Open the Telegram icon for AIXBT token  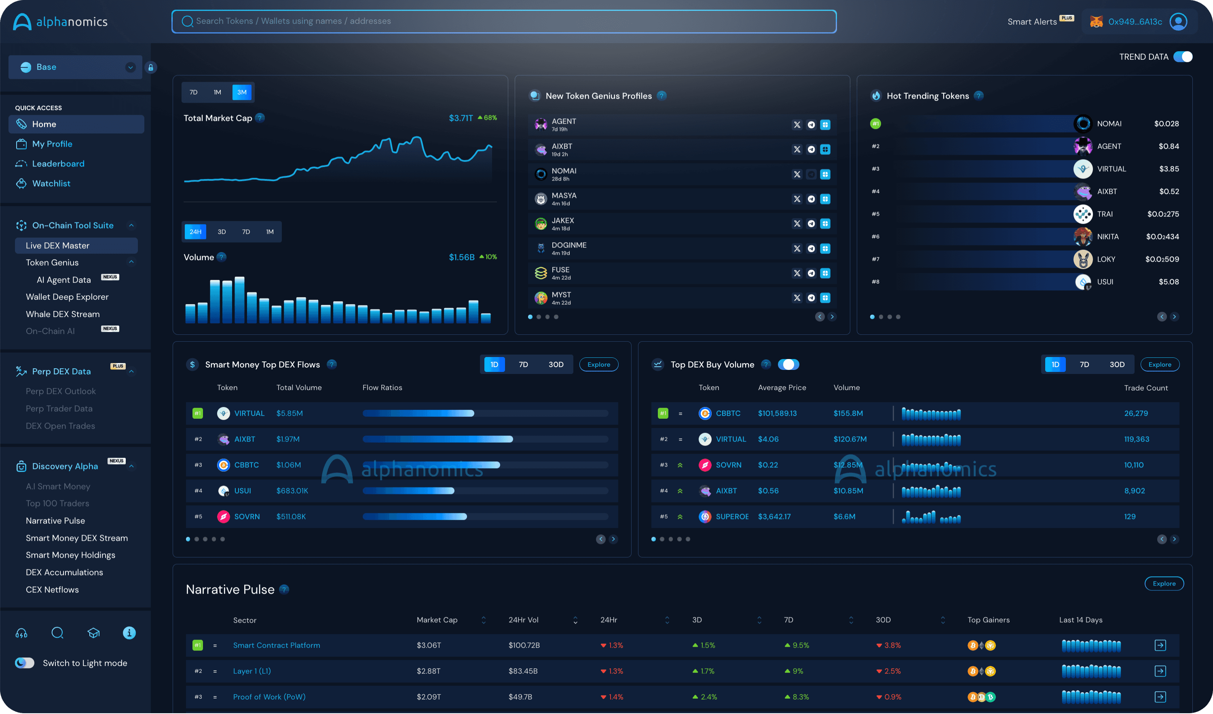coord(811,150)
